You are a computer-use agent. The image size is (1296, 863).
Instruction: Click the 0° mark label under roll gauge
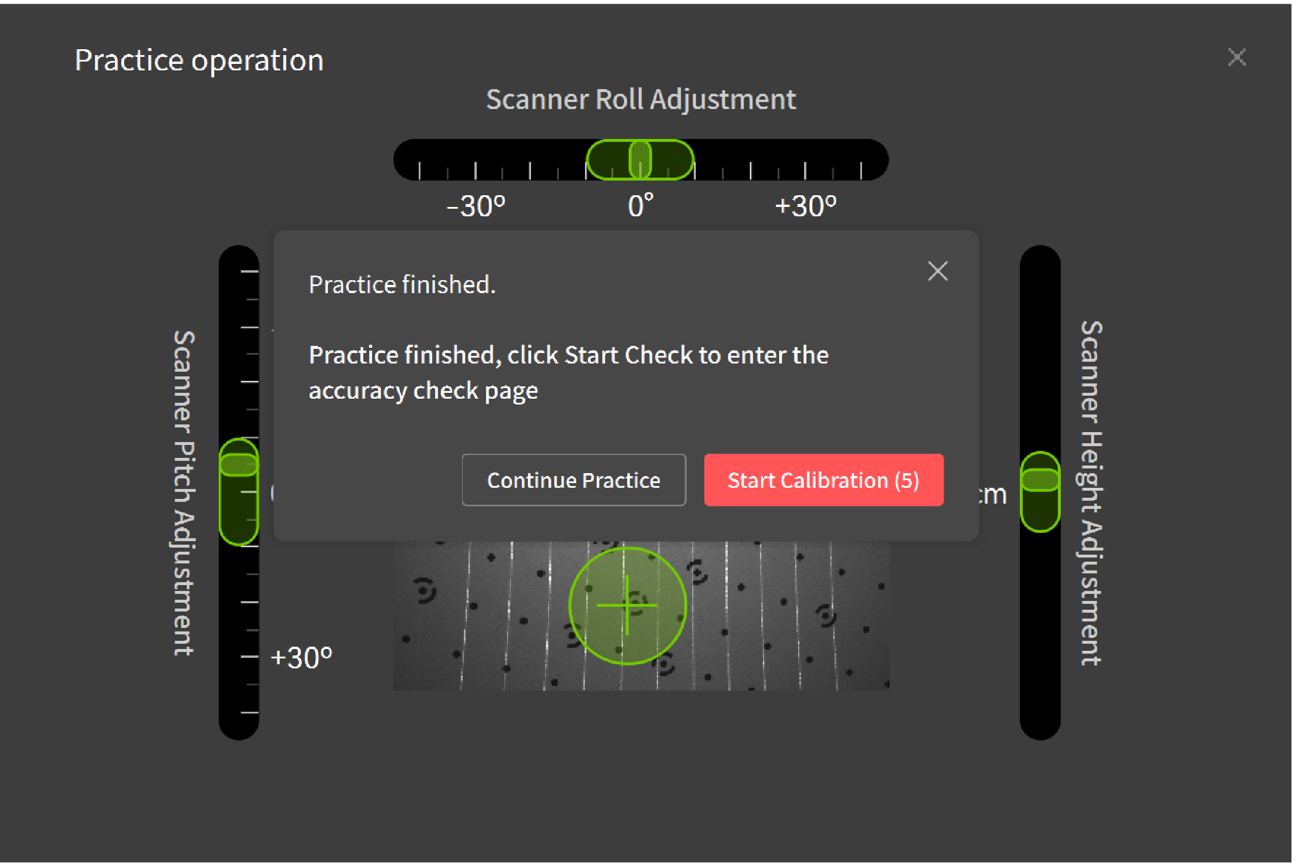click(x=640, y=206)
